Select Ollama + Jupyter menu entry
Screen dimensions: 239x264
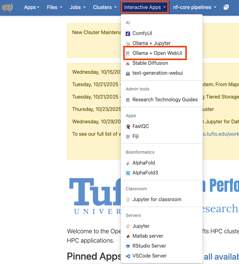(x=162, y=43)
